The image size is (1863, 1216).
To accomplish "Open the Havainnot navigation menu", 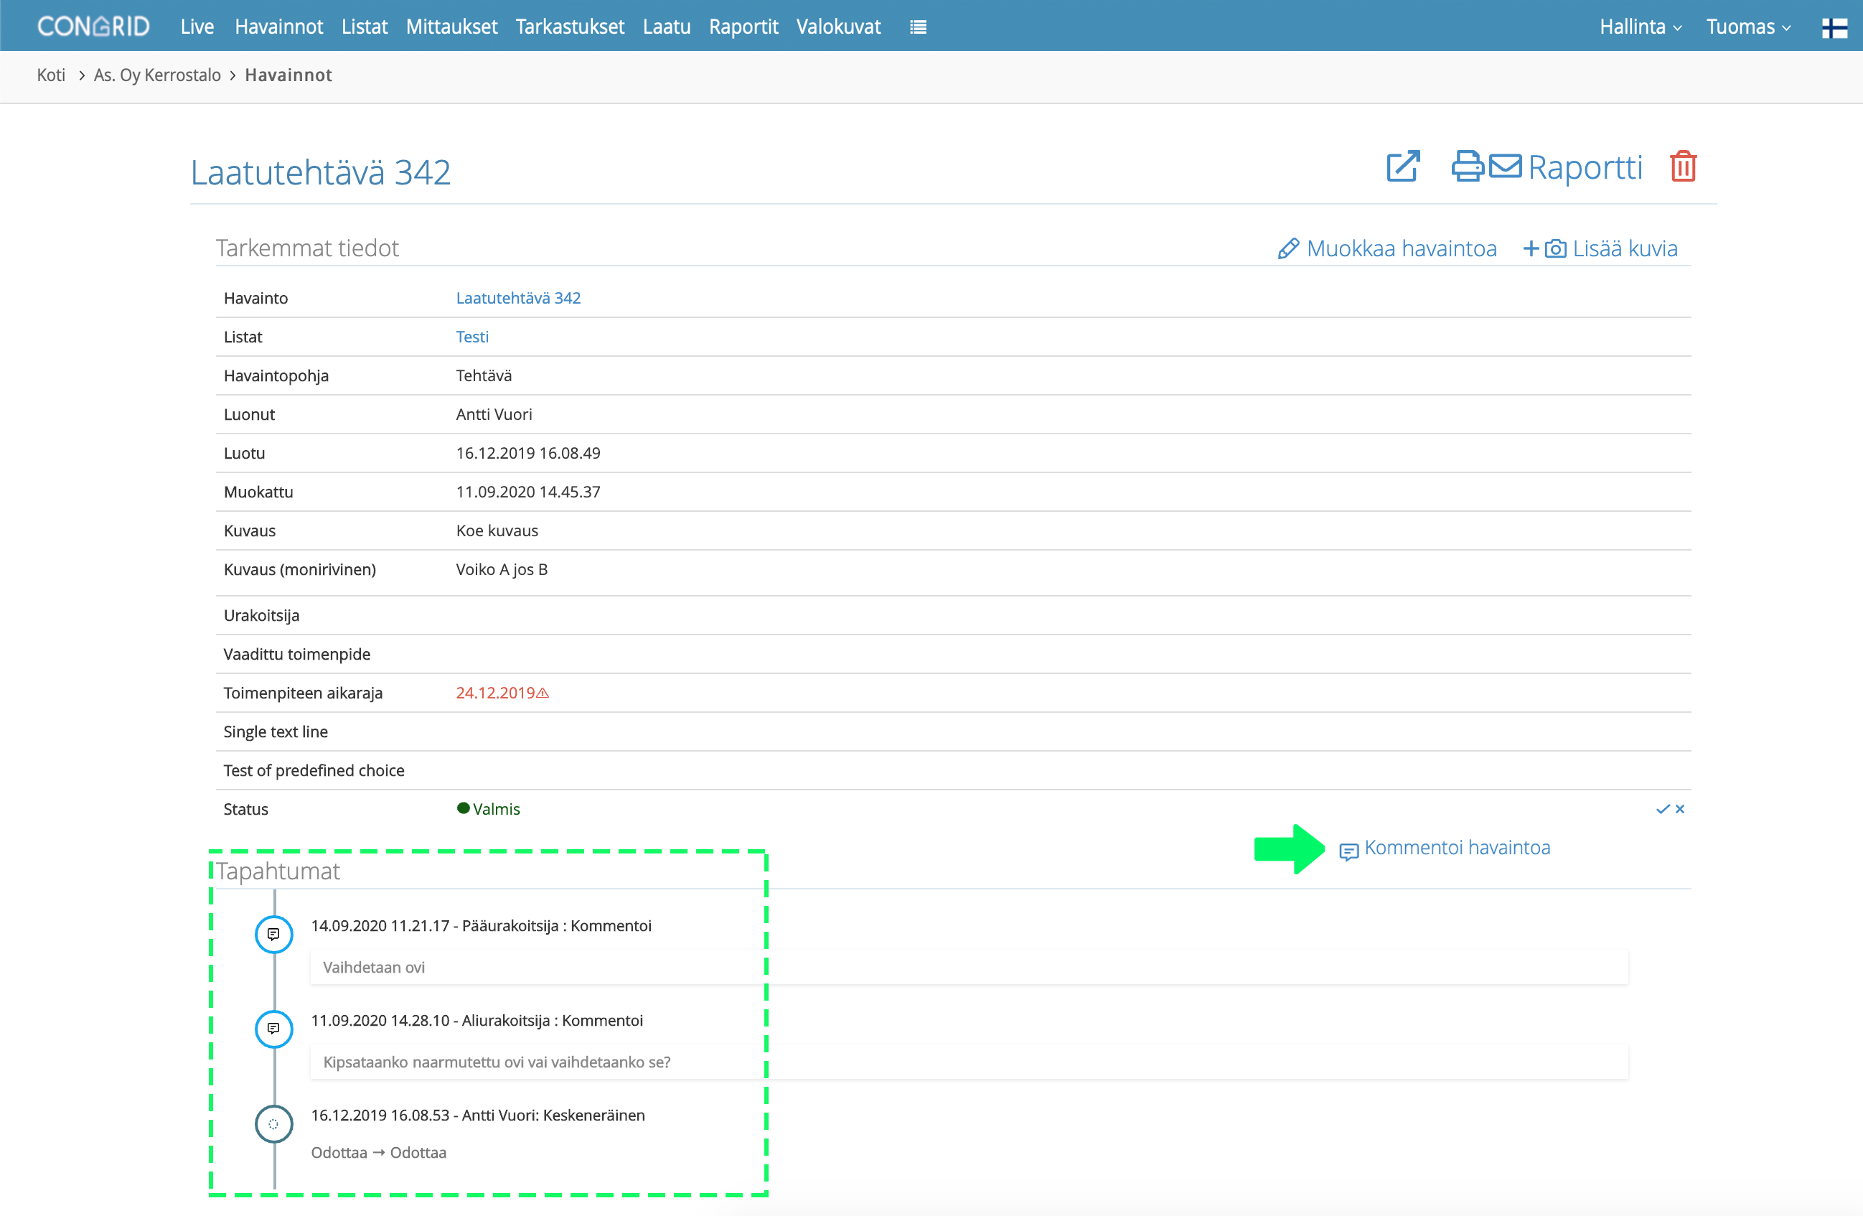I will [x=278, y=27].
